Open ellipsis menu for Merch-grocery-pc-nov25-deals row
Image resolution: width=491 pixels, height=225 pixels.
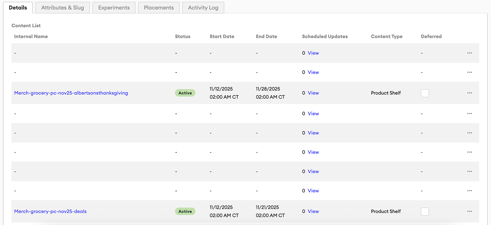pyautogui.click(x=469, y=211)
